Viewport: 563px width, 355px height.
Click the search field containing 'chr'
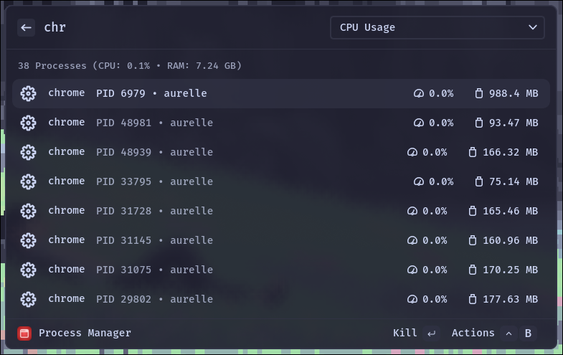tap(179, 28)
